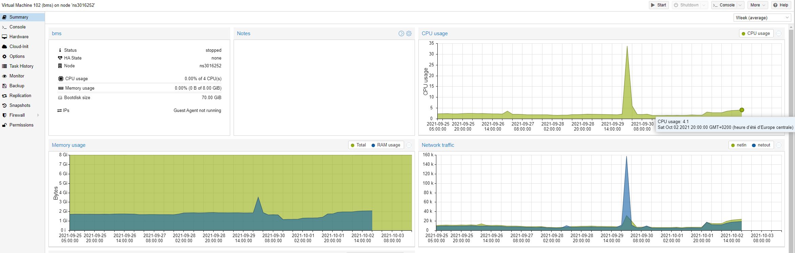Click the Cloud-Init cloud icon

click(x=4, y=47)
